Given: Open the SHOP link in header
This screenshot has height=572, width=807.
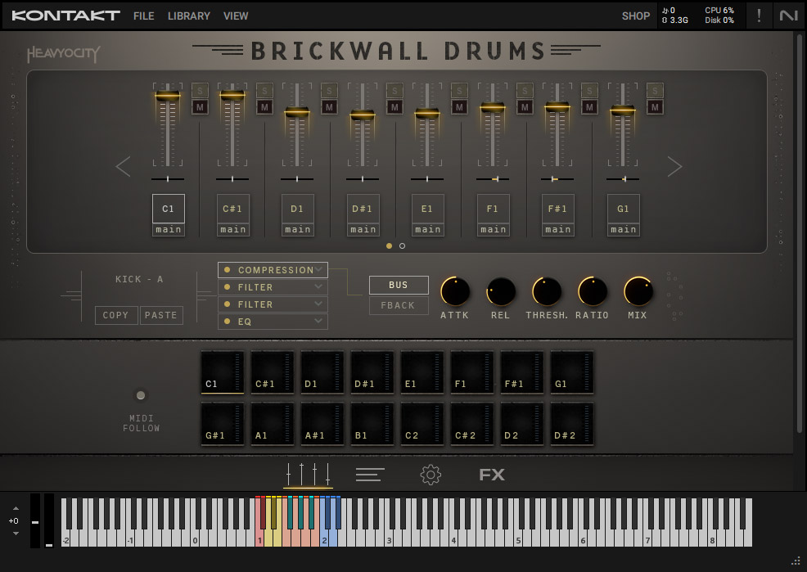Looking at the screenshot, I should [636, 16].
